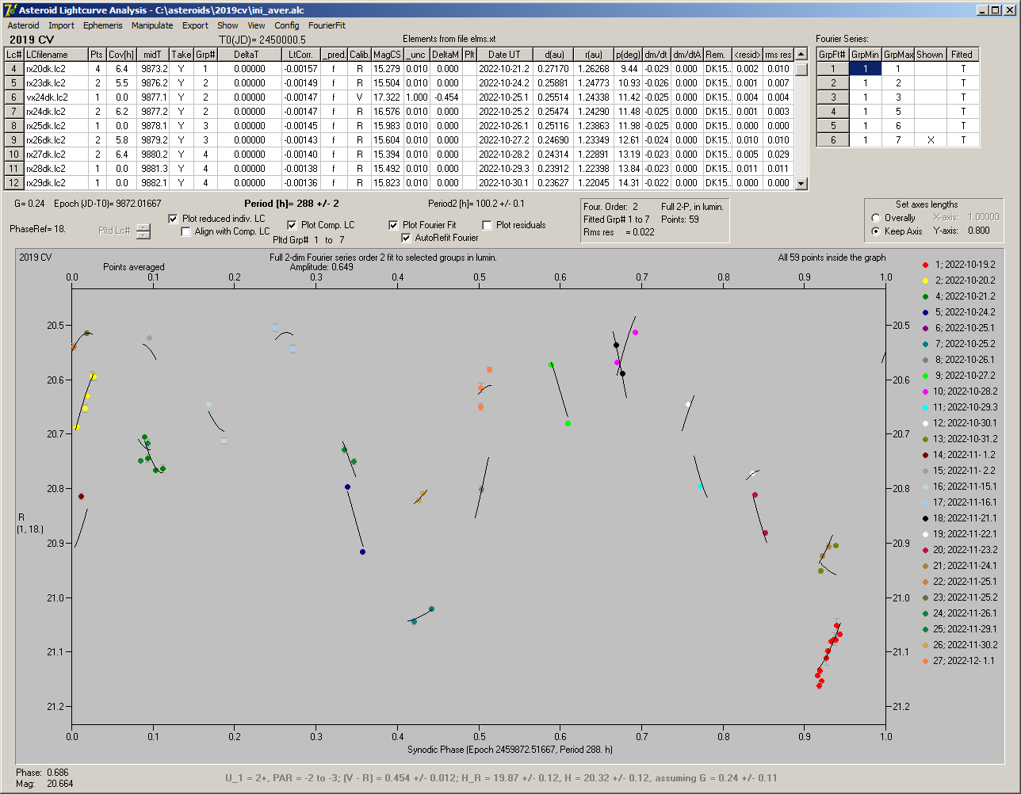
Task: Click the application icon in title bar
Action: (10, 10)
